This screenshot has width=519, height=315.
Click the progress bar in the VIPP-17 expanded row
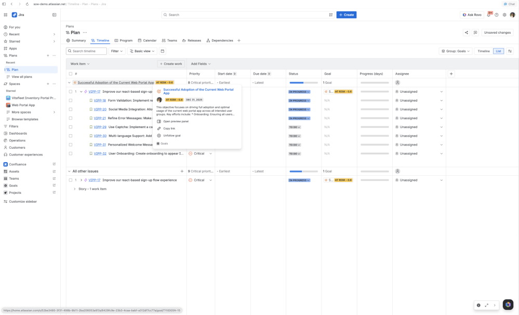click(x=375, y=92)
